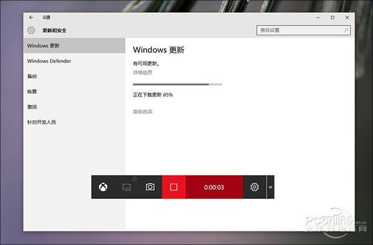Click the update download progress bar
Viewport: 373px width, 245px height.
[177, 84]
